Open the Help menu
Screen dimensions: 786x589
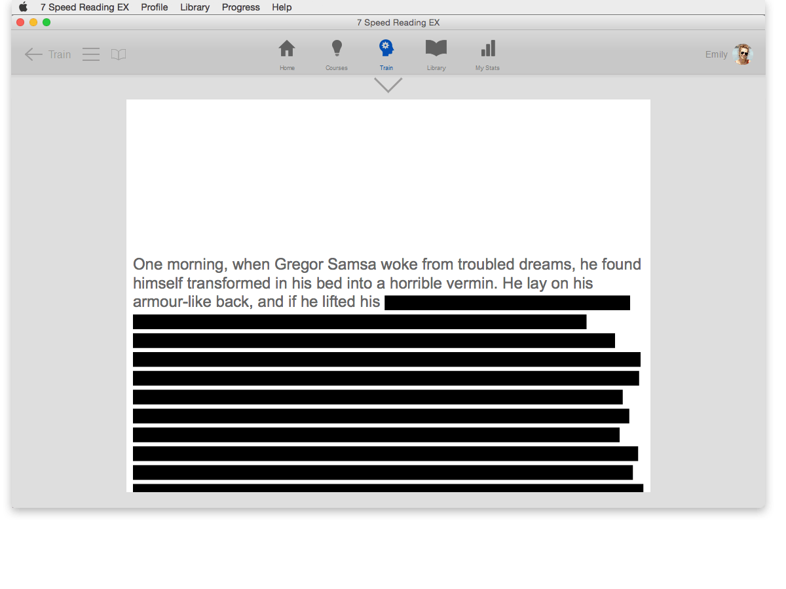(x=282, y=7)
